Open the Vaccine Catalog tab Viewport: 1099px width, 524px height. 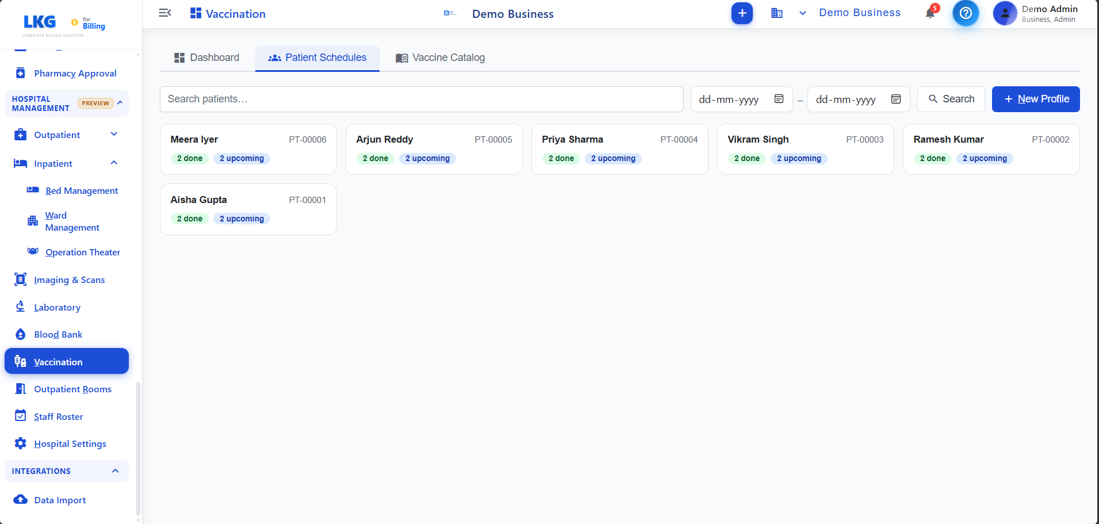(x=441, y=58)
